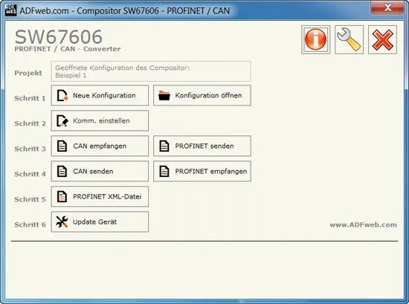
Task: Click the document icon in CAN empfangen
Action: (x=62, y=146)
